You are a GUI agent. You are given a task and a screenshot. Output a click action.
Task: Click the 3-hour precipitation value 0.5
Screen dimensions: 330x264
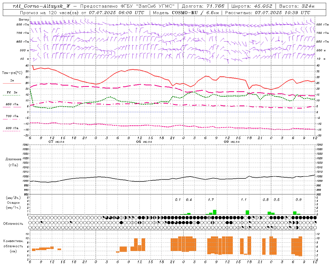(277, 200)
